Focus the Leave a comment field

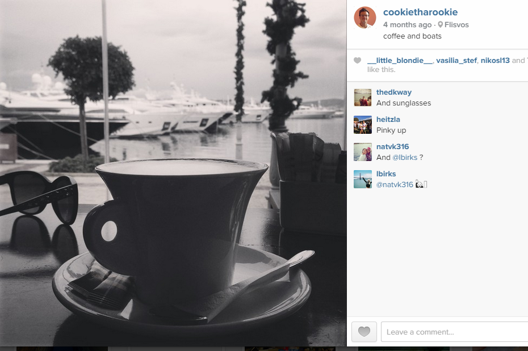(x=455, y=332)
